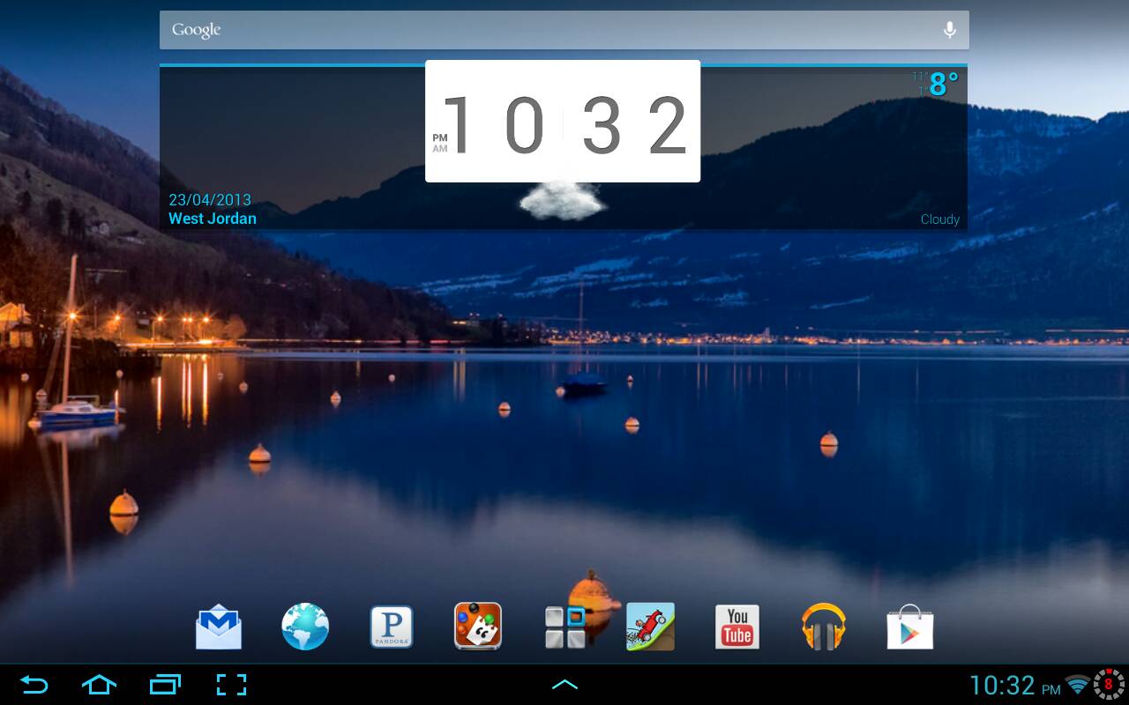
Task: Open the YouTube app
Action: tap(736, 627)
